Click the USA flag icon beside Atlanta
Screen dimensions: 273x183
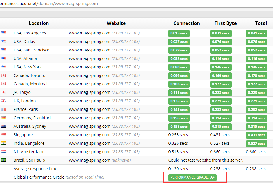4,58
